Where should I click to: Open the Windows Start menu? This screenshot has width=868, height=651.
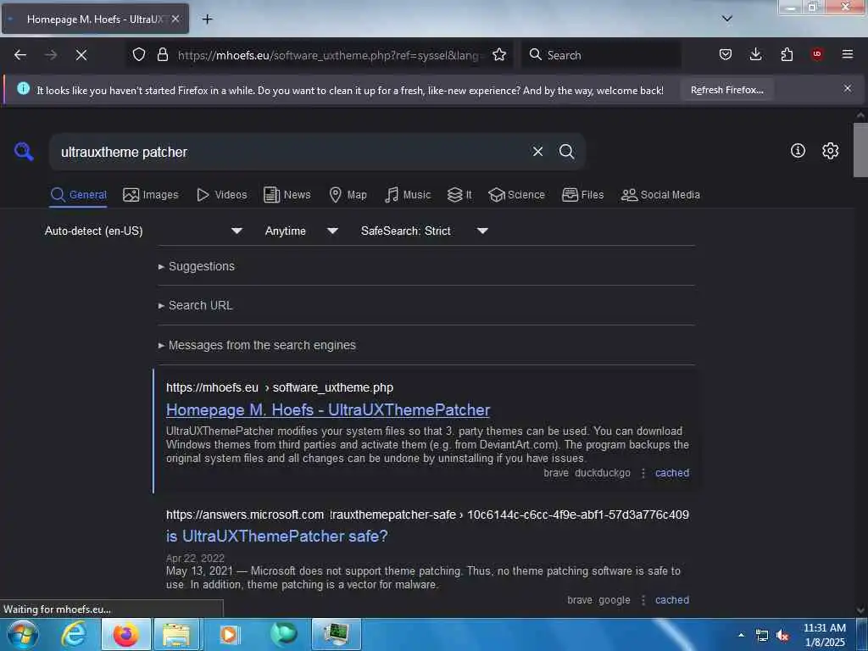point(23,634)
